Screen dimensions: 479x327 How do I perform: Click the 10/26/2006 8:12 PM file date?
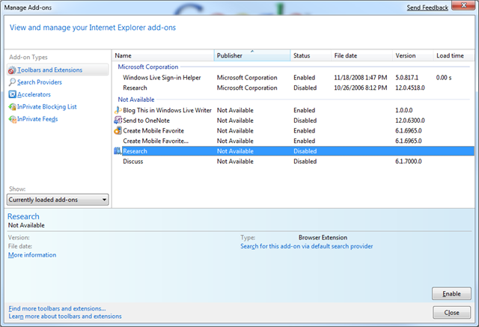[x=361, y=88]
